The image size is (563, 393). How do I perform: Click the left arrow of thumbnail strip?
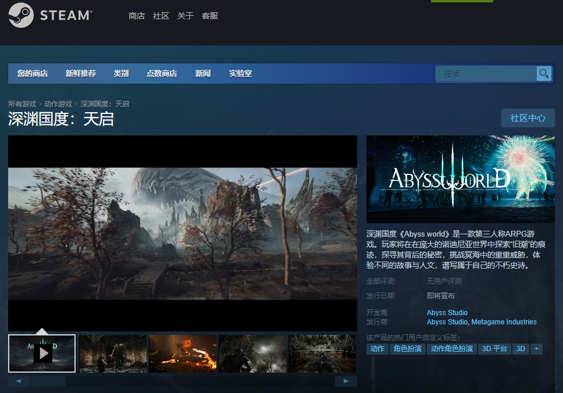coord(19,381)
